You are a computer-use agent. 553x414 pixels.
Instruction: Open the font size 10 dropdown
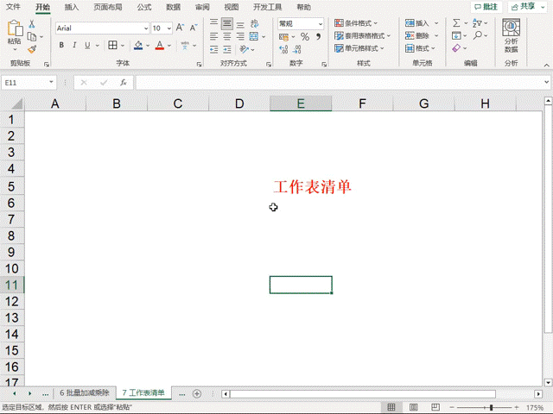click(169, 28)
